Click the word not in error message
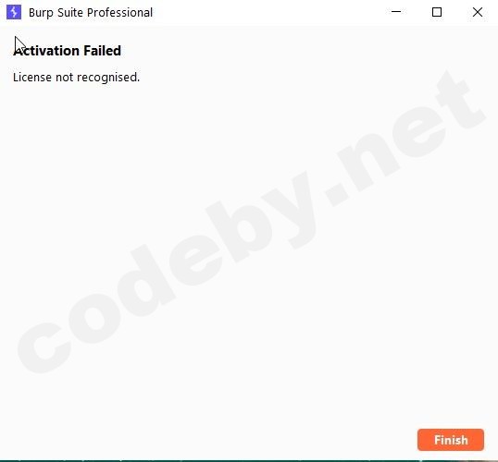The width and height of the screenshot is (498, 462). tap(65, 78)
